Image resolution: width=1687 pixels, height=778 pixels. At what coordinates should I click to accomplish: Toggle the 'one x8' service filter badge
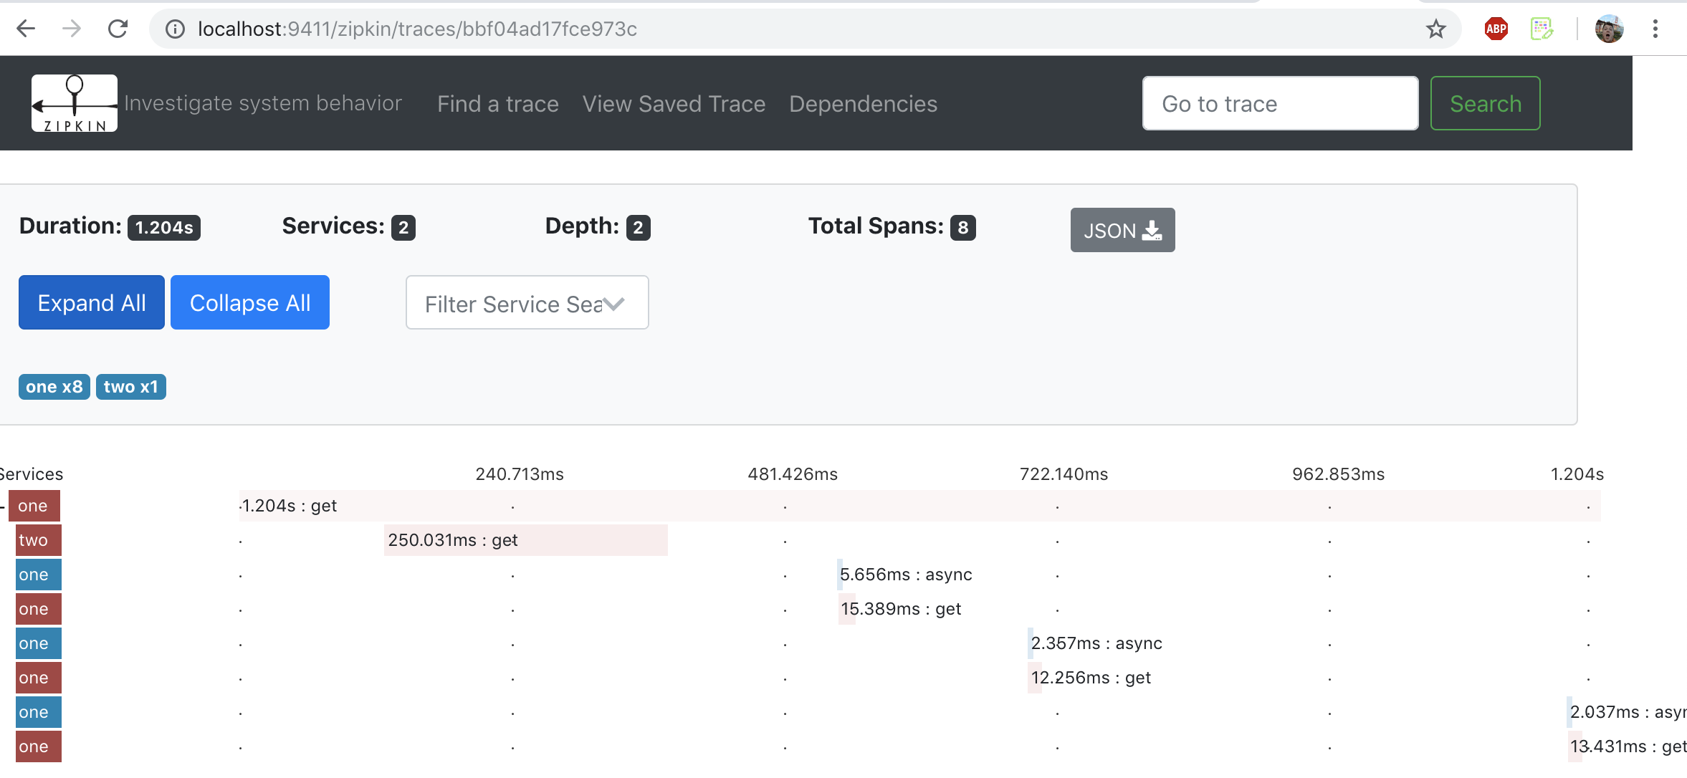coord(54,387)
